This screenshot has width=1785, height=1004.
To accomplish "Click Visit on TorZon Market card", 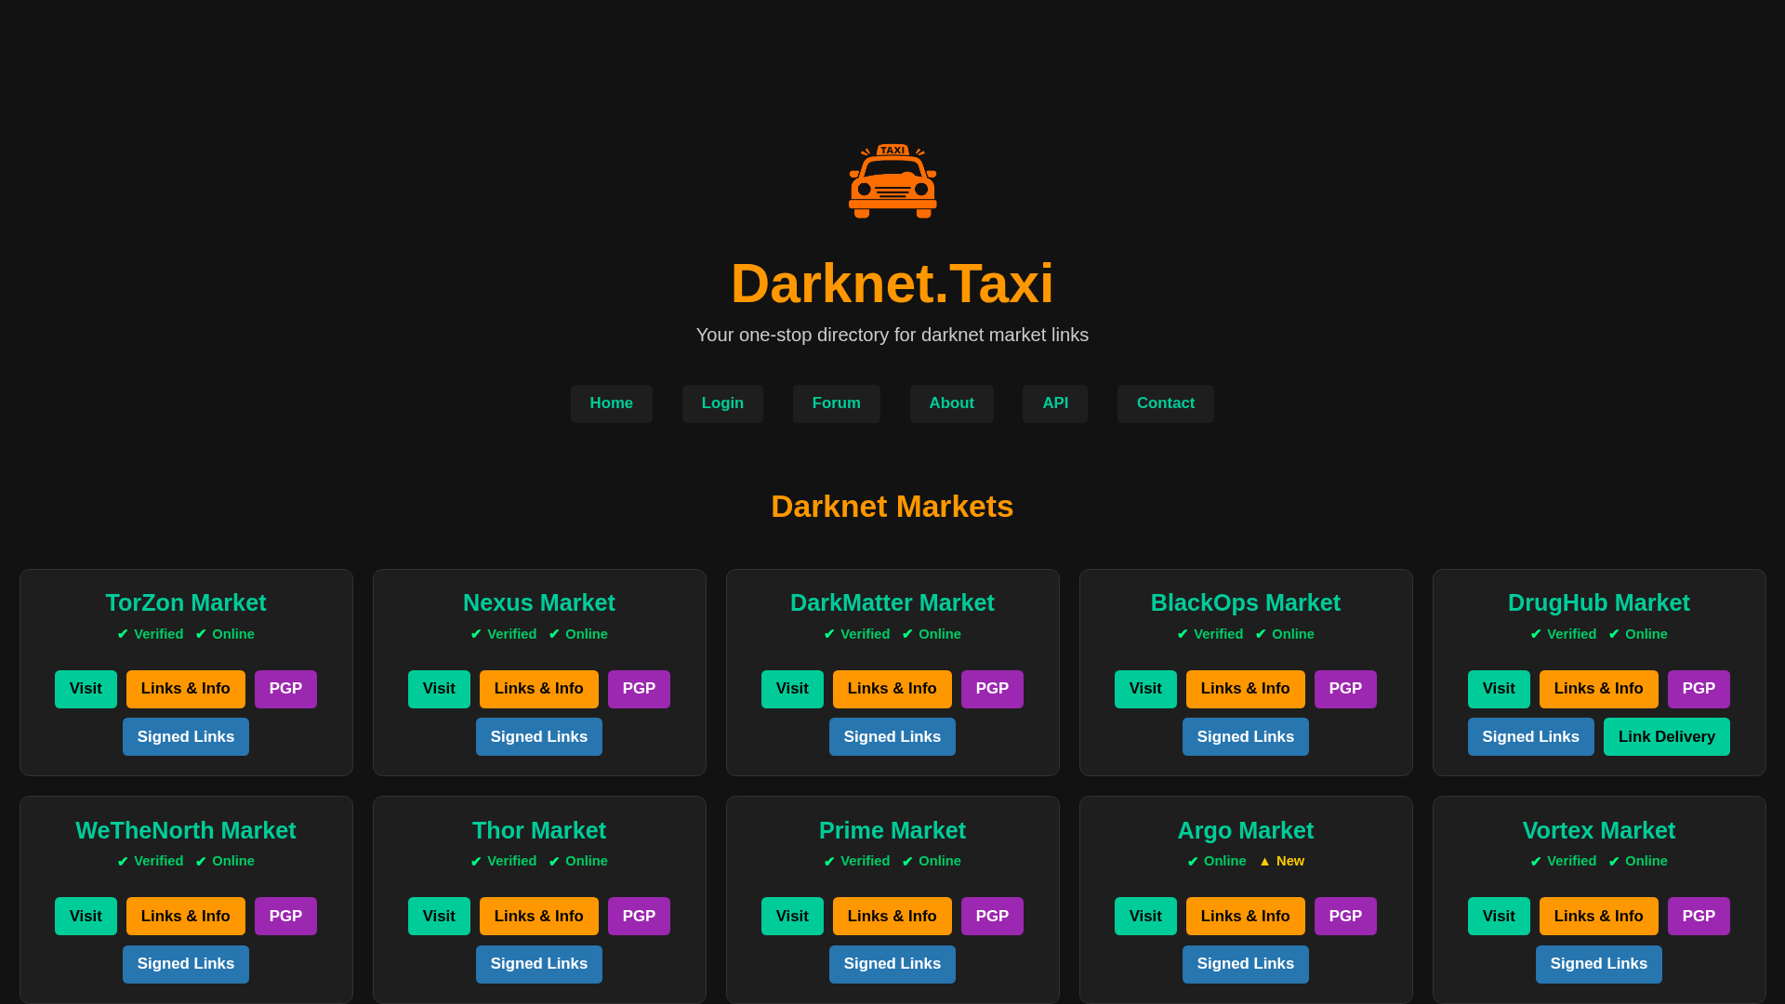I will click(x=86, y=689).
